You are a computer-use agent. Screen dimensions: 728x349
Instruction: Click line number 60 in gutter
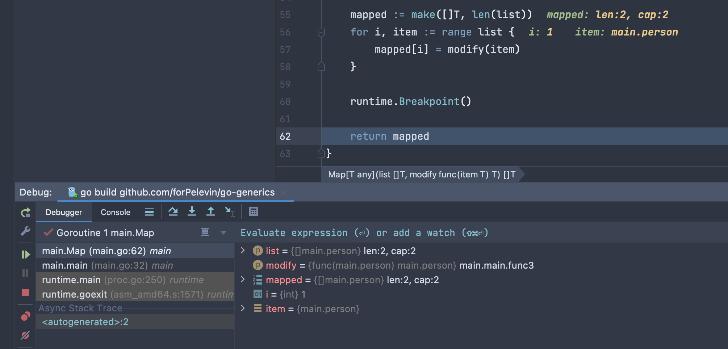(x=285, y=102)
